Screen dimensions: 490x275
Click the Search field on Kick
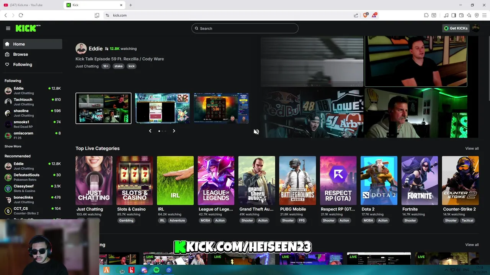tap(245, 28)
